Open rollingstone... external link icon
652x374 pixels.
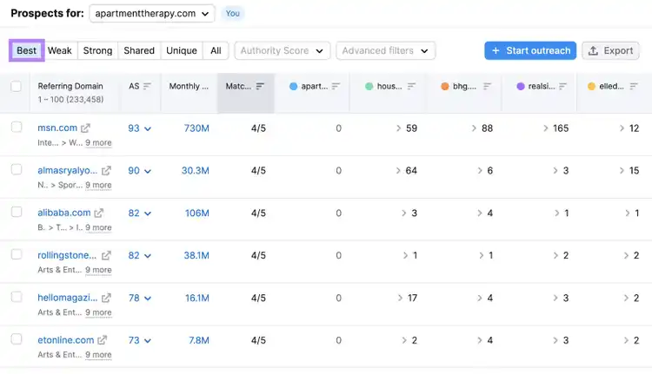tap(106, 255)
